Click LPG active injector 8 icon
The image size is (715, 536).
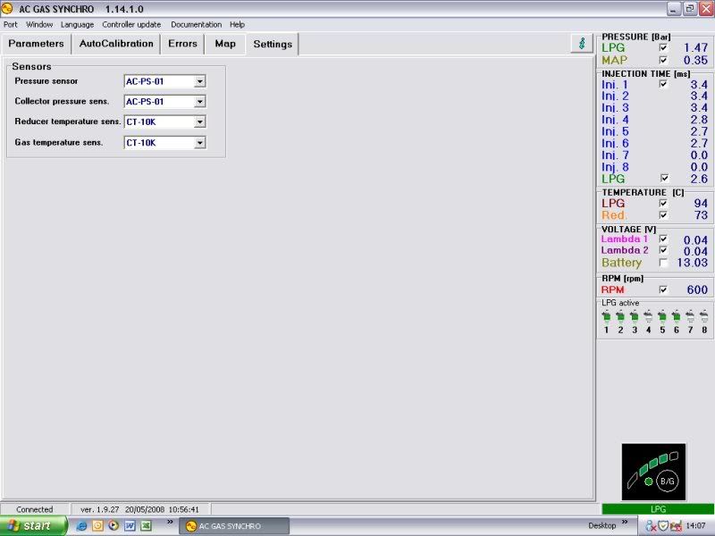click(704, 316)
